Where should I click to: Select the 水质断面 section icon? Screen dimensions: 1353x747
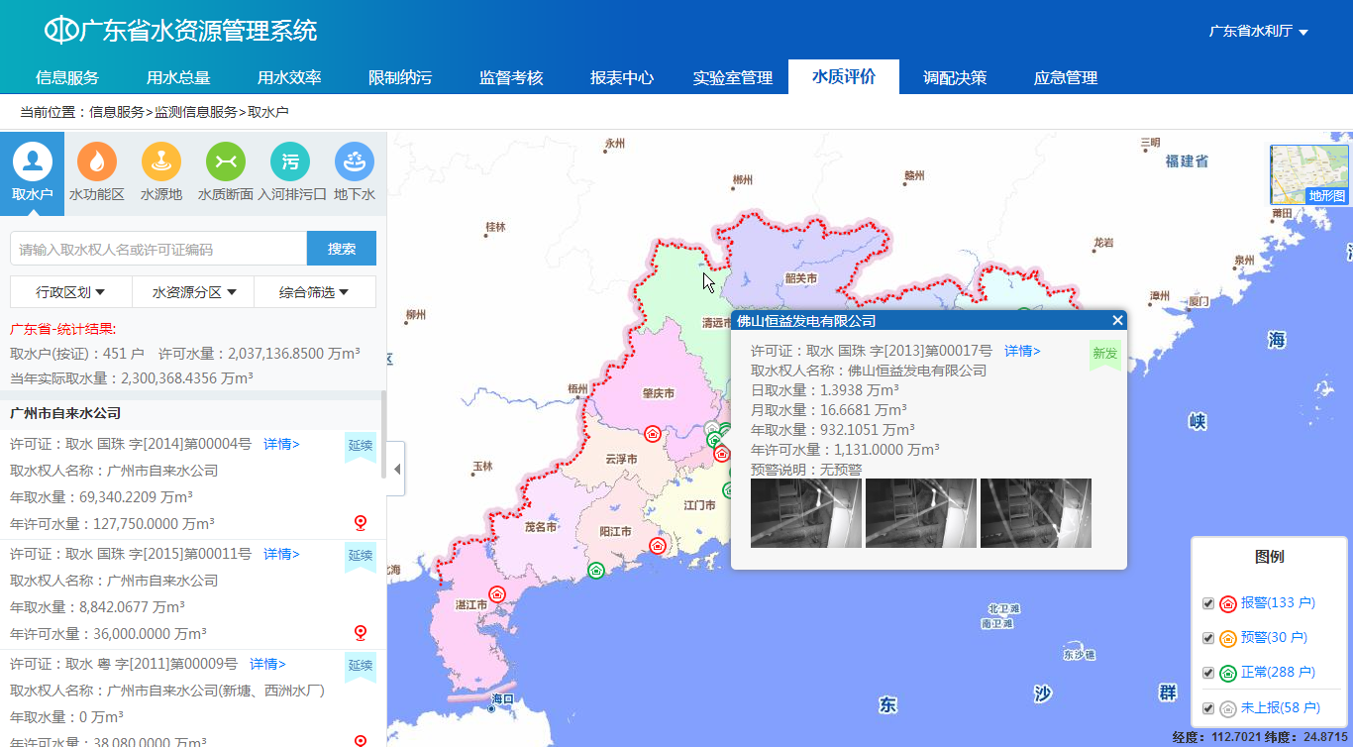point(226,161)
